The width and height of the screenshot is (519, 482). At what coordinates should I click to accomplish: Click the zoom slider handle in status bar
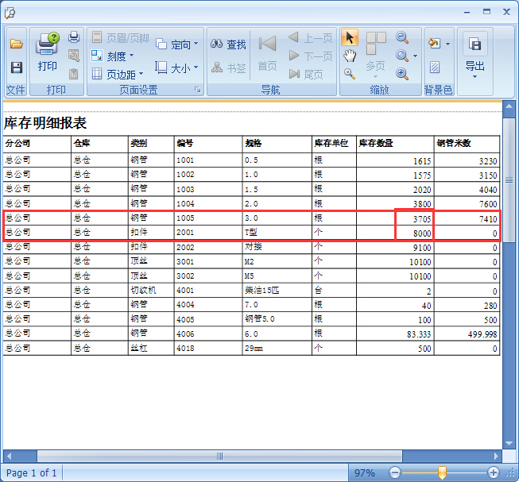point(442,472)
